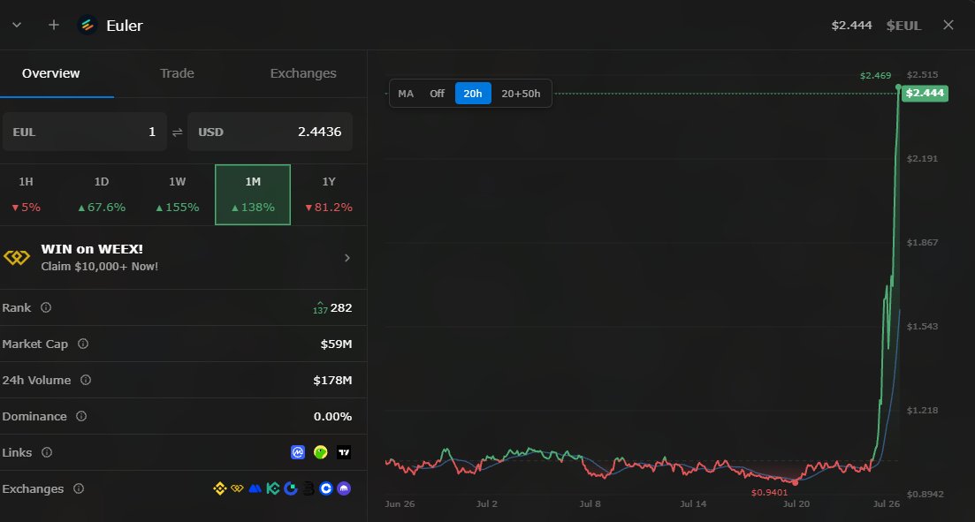The height and width of the screenshot is (522, 975).
Task: Click the $EUL ticker label
Action: pos(904,26)
